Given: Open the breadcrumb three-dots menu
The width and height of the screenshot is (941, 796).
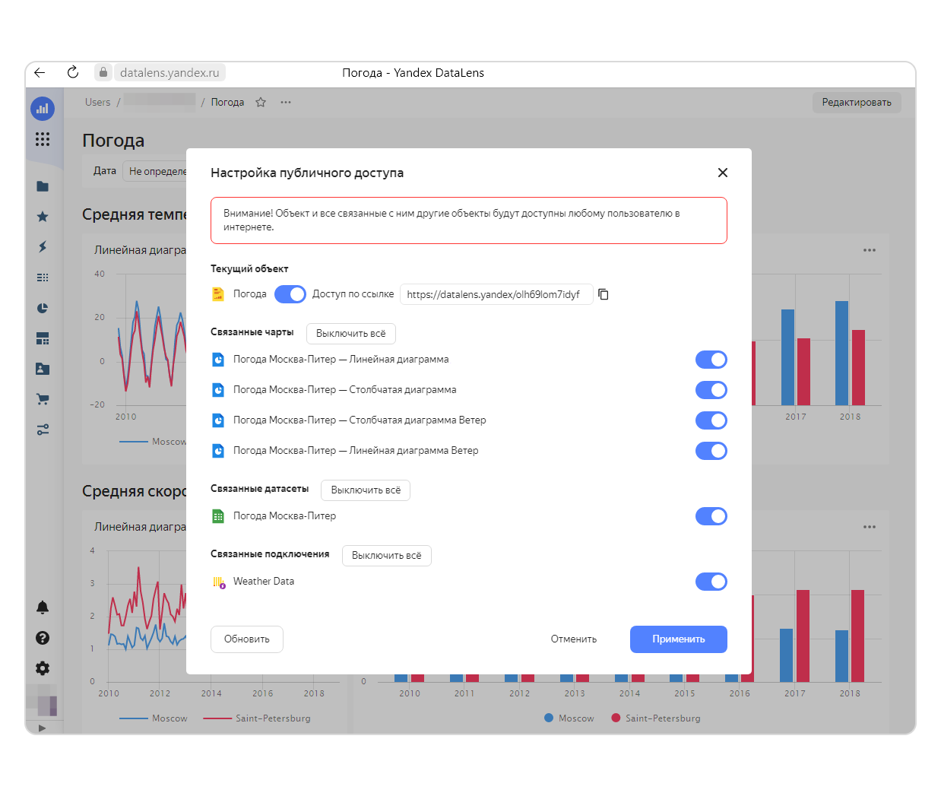Looking at the screenshot, I should point(286,102).
